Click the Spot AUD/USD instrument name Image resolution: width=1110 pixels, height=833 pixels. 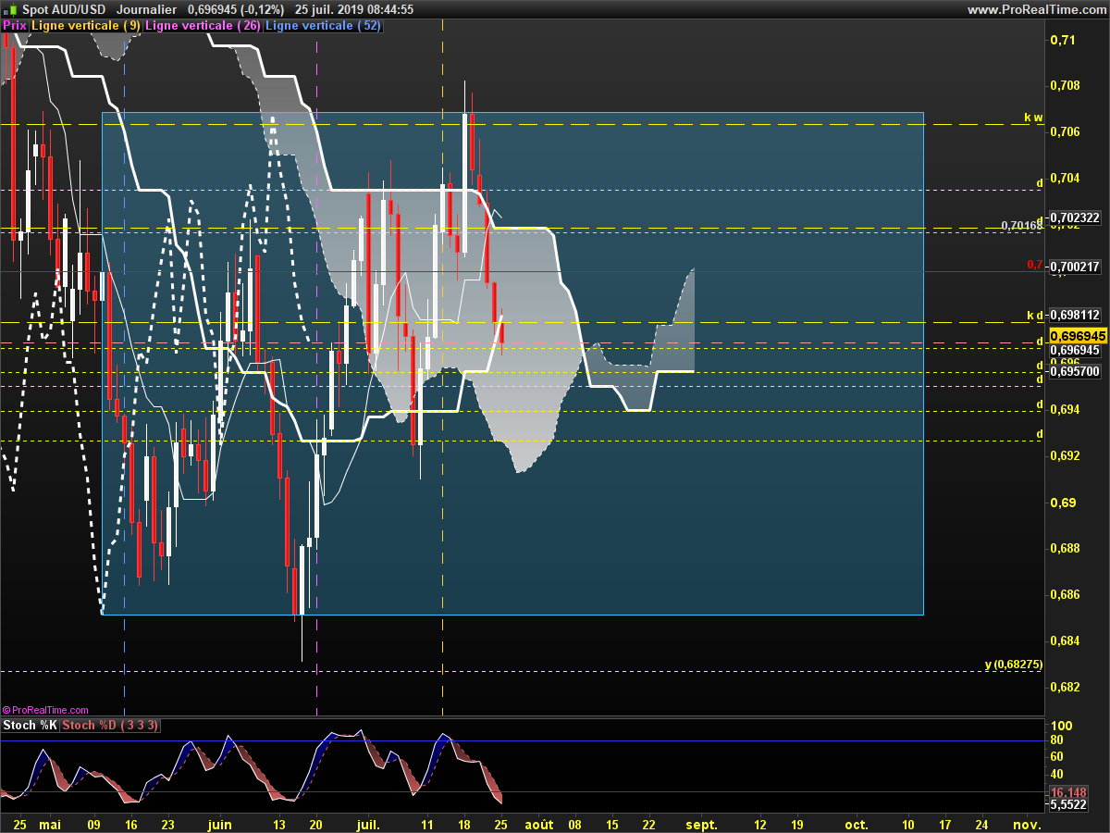point(64,9)
